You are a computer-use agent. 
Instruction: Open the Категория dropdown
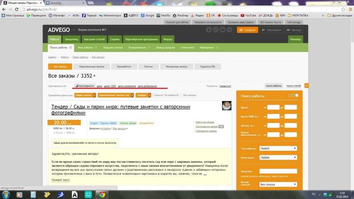click(278, 158)
